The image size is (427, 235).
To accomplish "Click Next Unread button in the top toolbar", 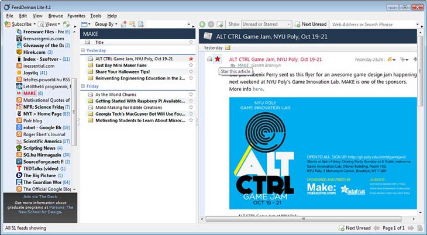I will (x=310, y=25).
